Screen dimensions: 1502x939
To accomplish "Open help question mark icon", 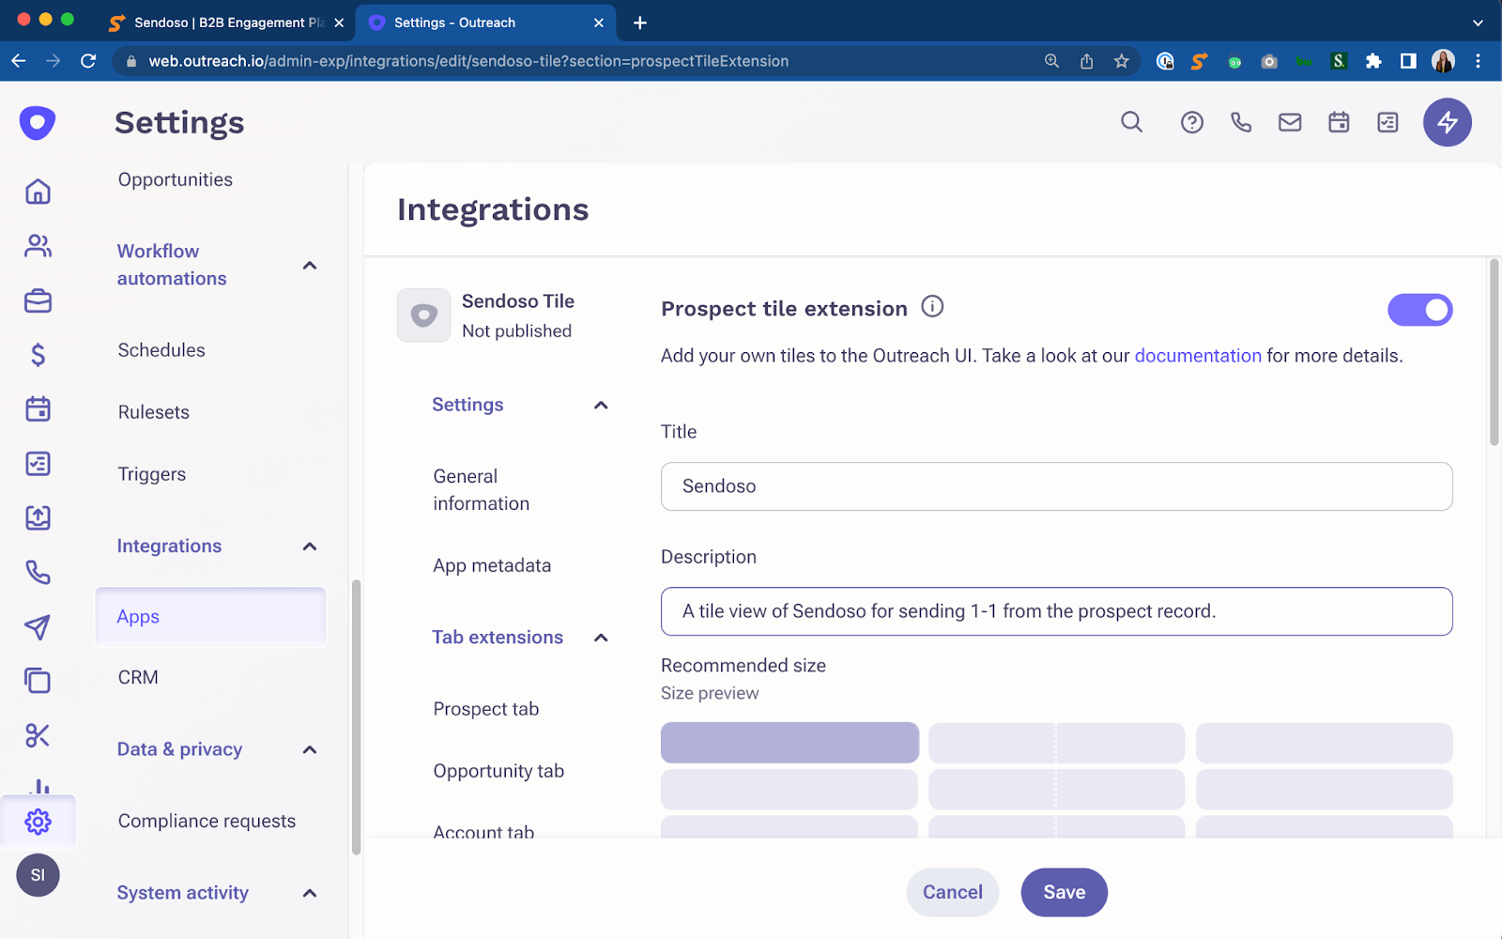I will pos(1192,122).
